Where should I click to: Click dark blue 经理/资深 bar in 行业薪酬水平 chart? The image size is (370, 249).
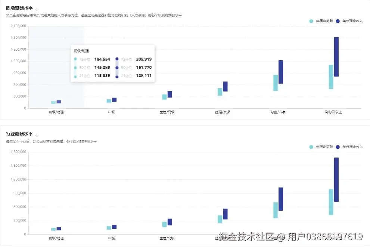(226, 214)
